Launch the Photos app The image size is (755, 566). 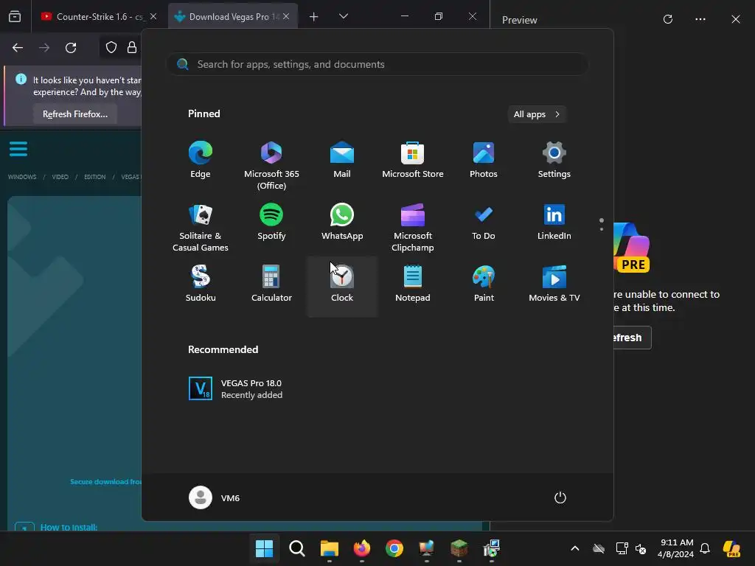[x=484, y=160]
